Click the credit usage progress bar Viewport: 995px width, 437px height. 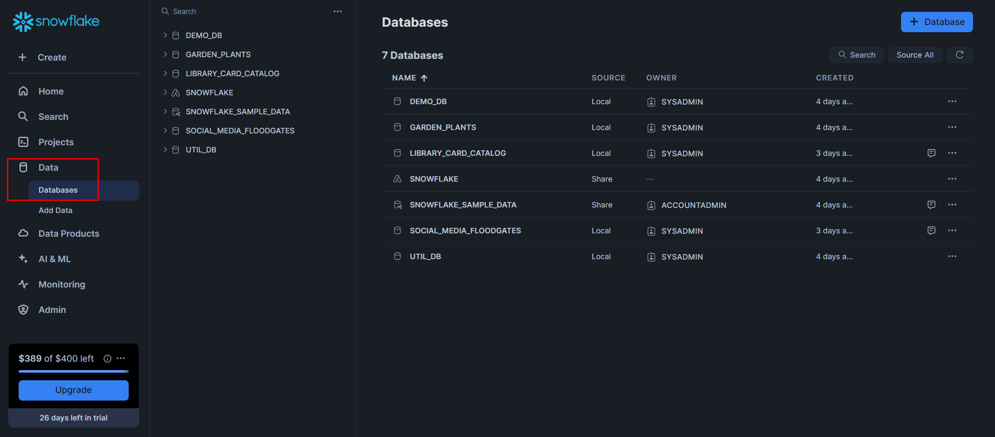(74, 371)
